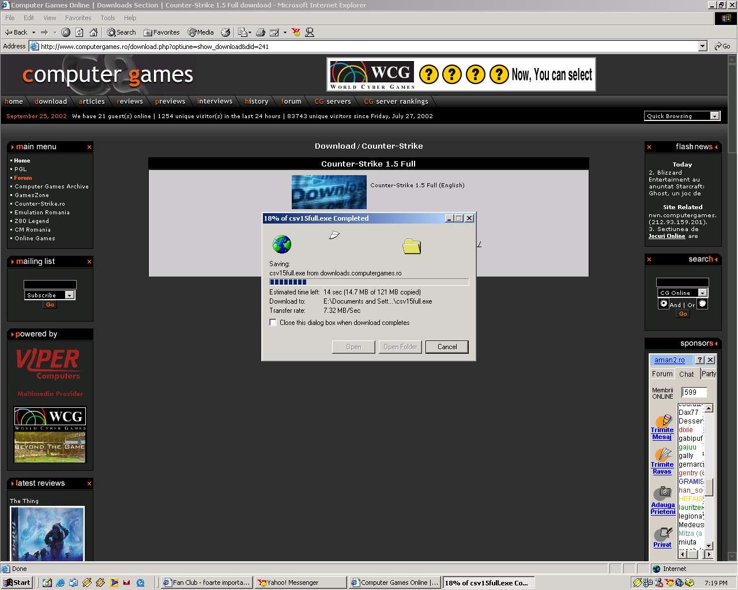Switch to Fan Club taskbar window
This screenshot has height=590, width=738.
206,583
